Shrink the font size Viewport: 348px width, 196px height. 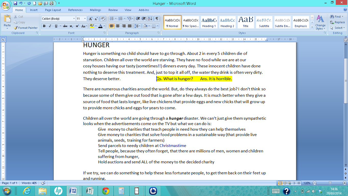tap(96, 19)
